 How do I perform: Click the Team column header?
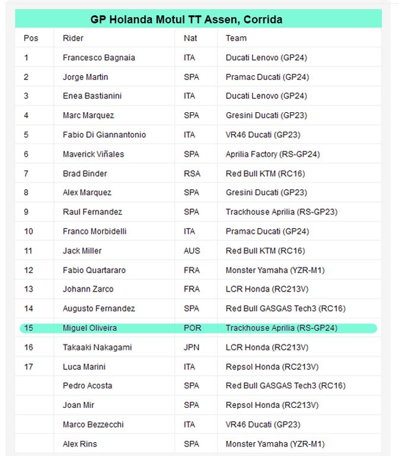pos(236,38)
